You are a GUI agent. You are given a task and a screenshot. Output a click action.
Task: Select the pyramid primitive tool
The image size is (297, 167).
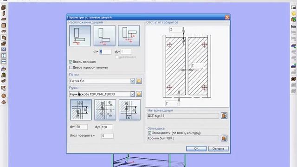[4, 102]
